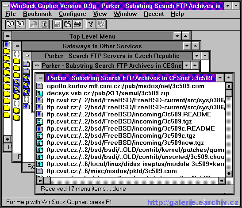The height and width of the screenshot is (208, 242).
Task: Click 'For Help with WinSock Gopher, press F1' status text
Action: pos(59,202)
